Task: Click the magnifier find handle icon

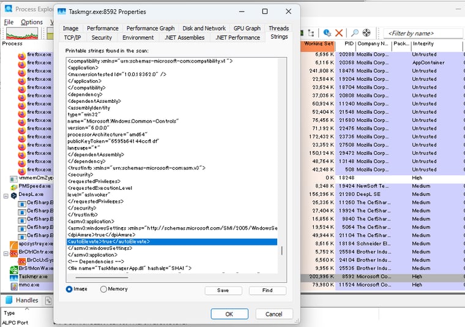Action: 355,32
